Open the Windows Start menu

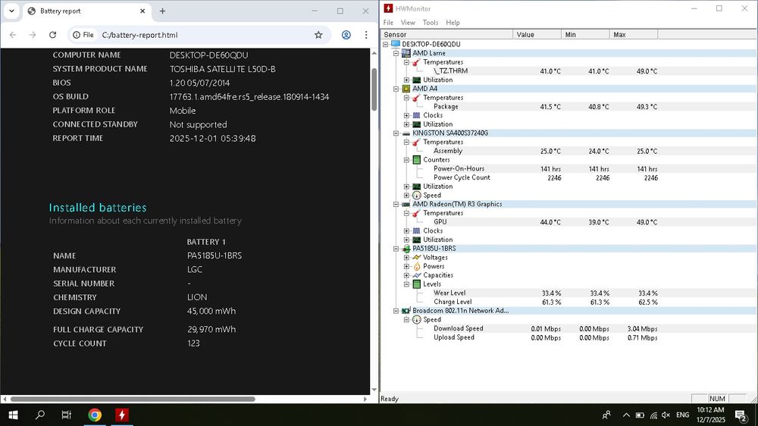click(13, 415)
